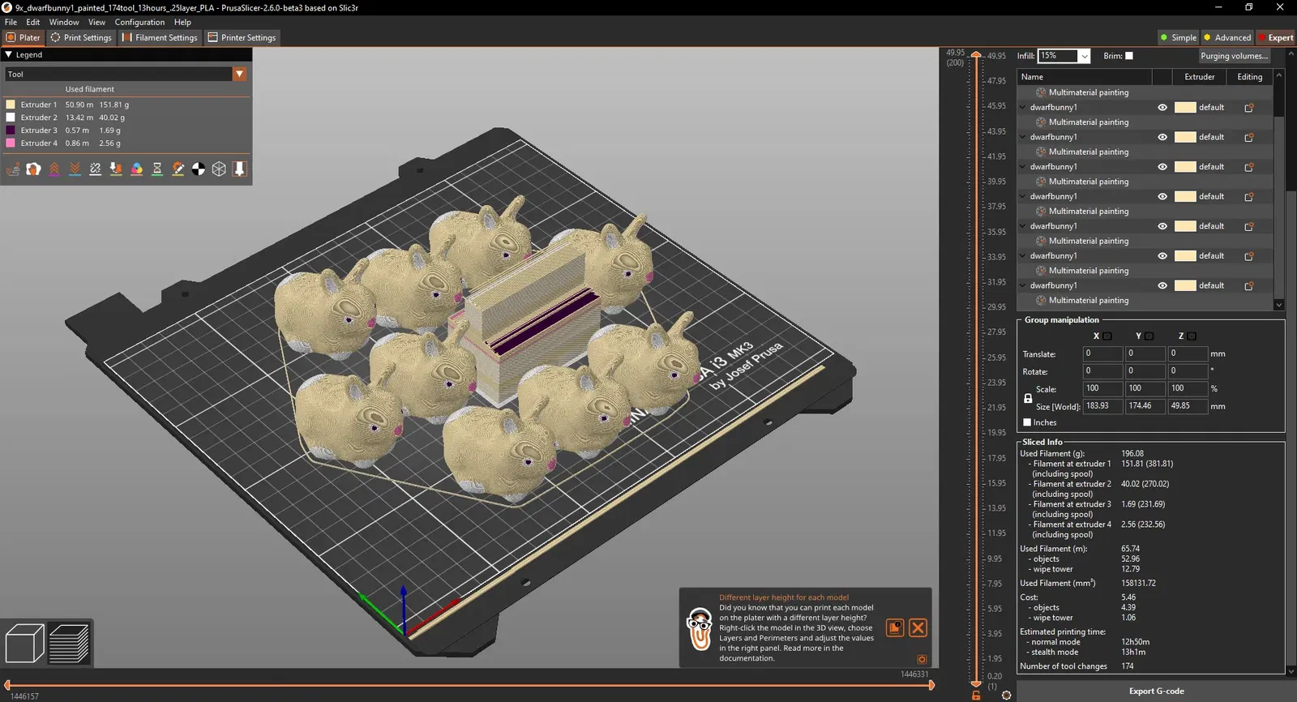
Task: Toggle tool marker nozzle icon
Action: tap(240, 169)
